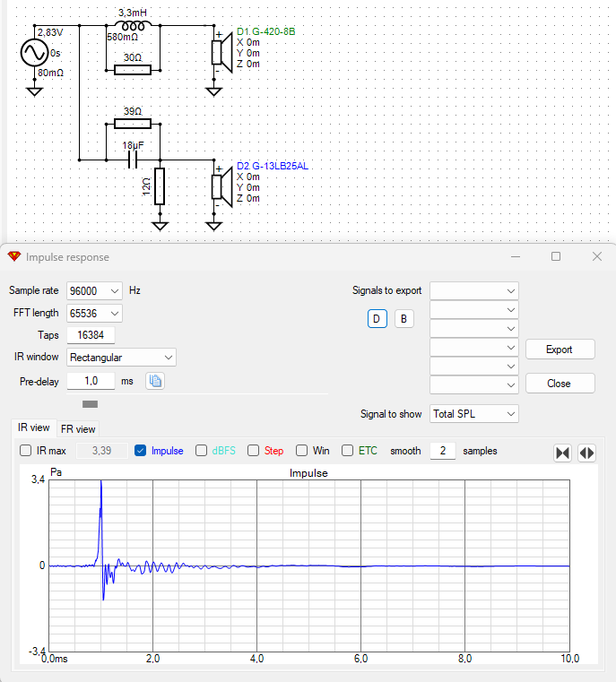
Task: Click the IR max value field 3,39
Action: 102,451
